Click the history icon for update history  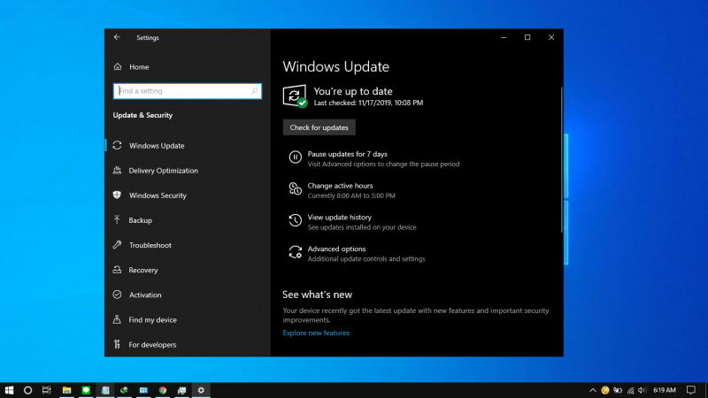(296, 220)
